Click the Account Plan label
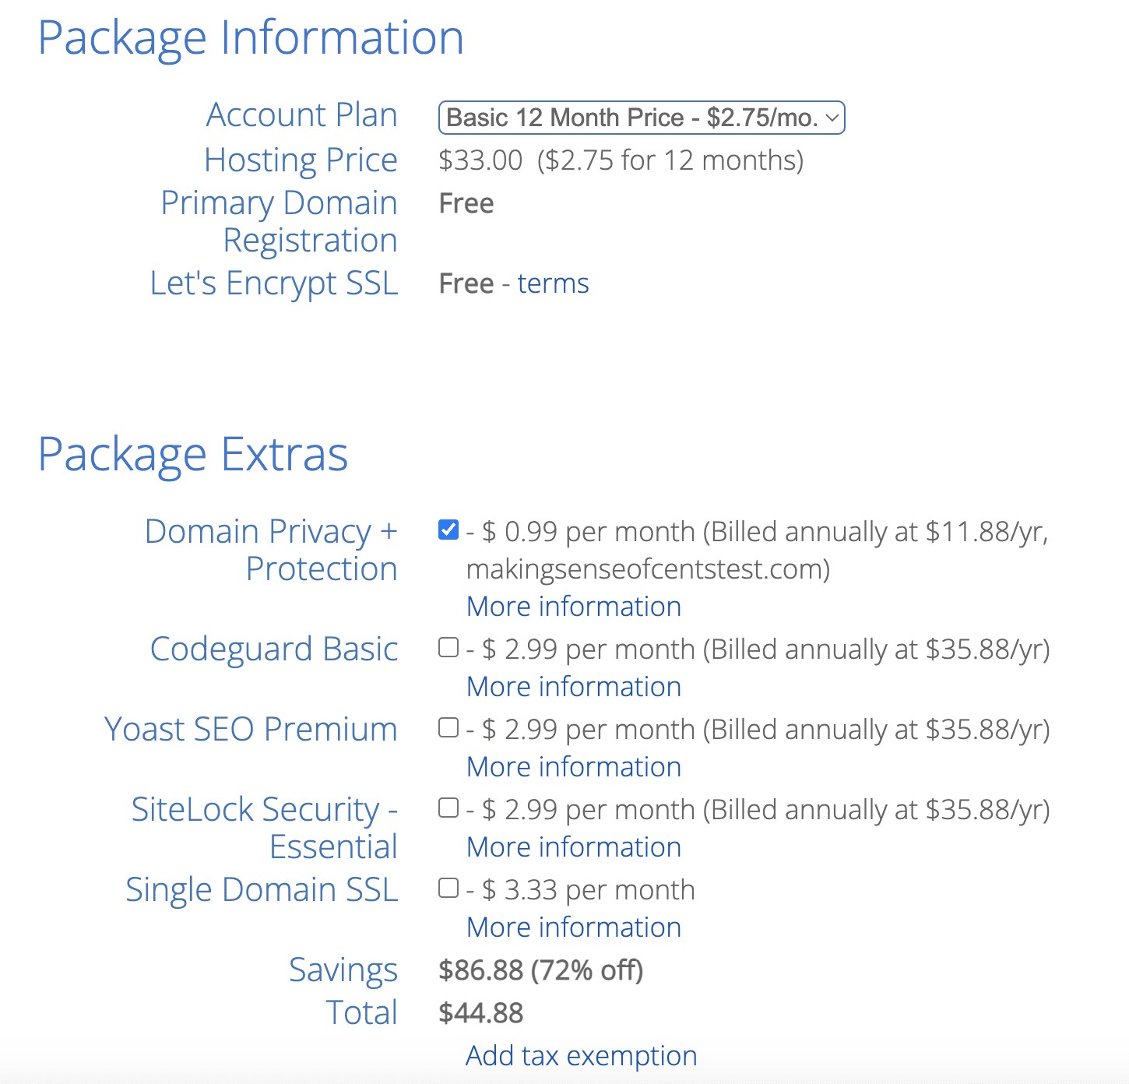1129x1084 pixels. pyautogui.click(x=301, y=115)
